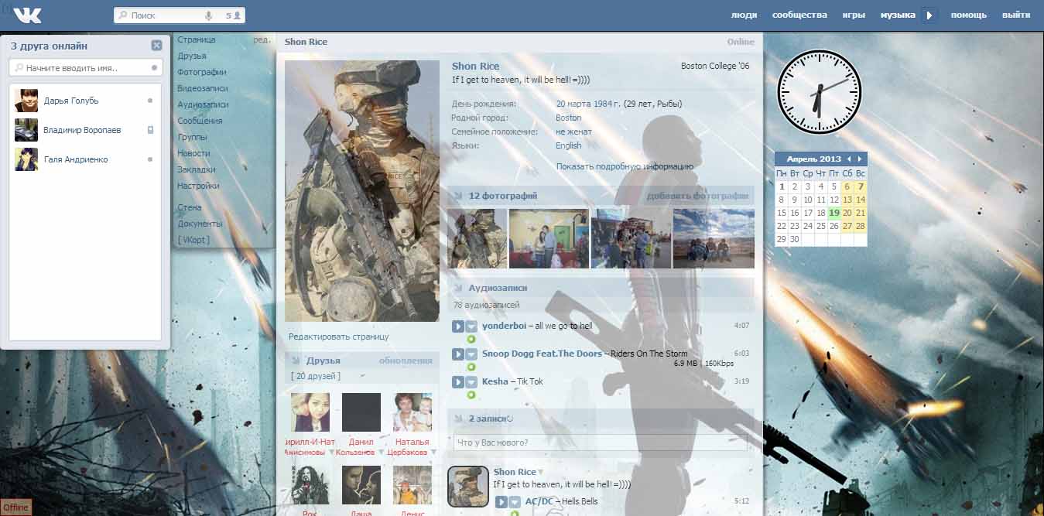This screenshot has width=1044, height=516.
Task: Open dropdown arrow under Данил Кользанов friend
Action: tap(381, 452)
